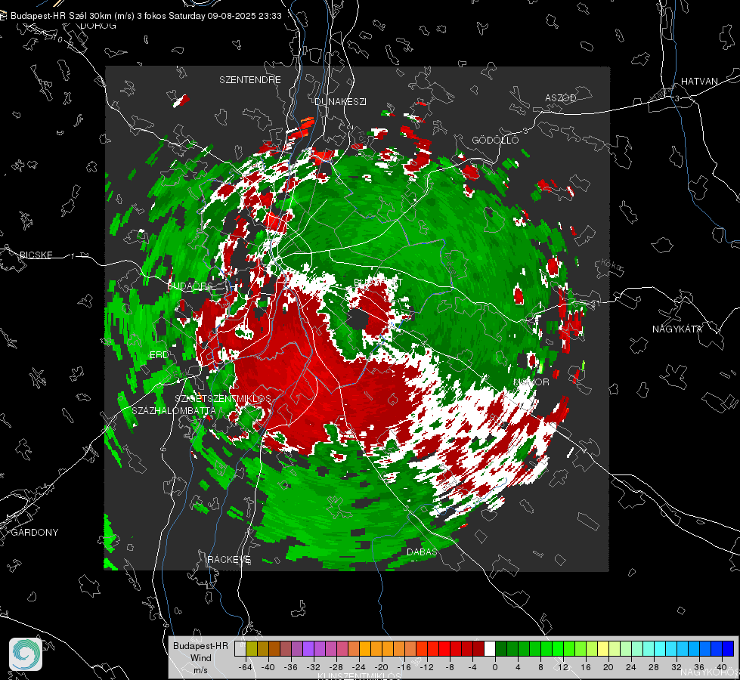
Task: Click the DABAS town label
Action: [x=422, y=552]
